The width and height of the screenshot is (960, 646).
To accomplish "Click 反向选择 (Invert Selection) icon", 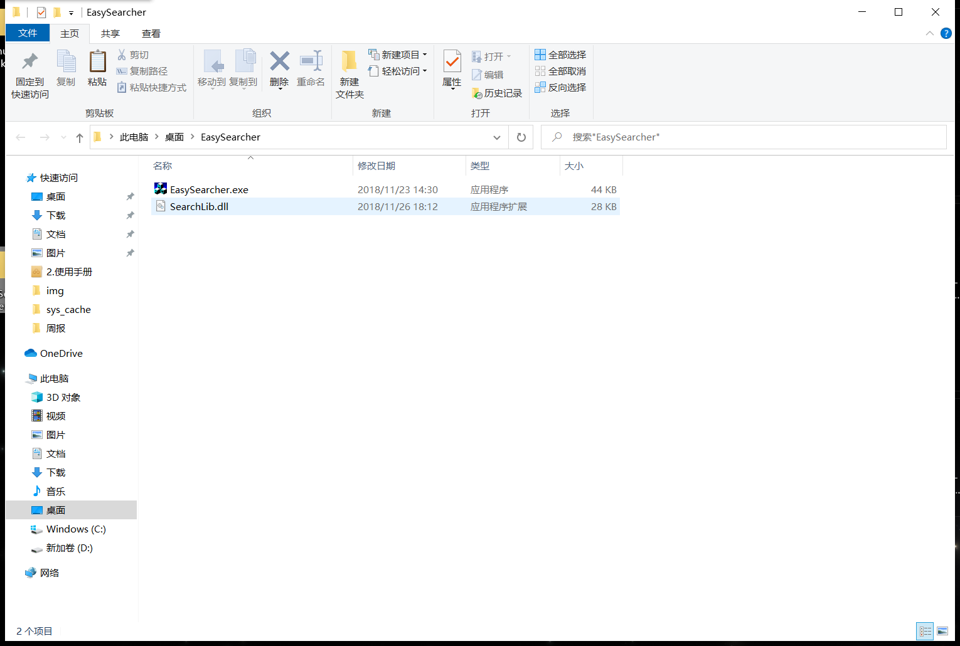I will pos(560,87).
